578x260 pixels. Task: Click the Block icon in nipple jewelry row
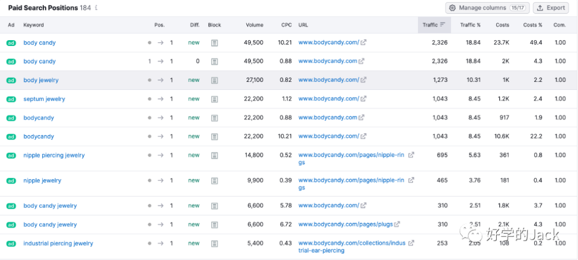215,181
